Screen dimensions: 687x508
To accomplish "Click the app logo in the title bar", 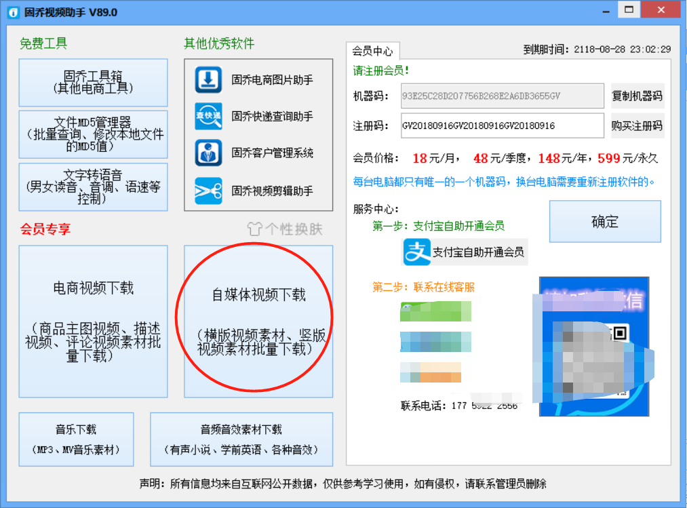I will [12, 9].
